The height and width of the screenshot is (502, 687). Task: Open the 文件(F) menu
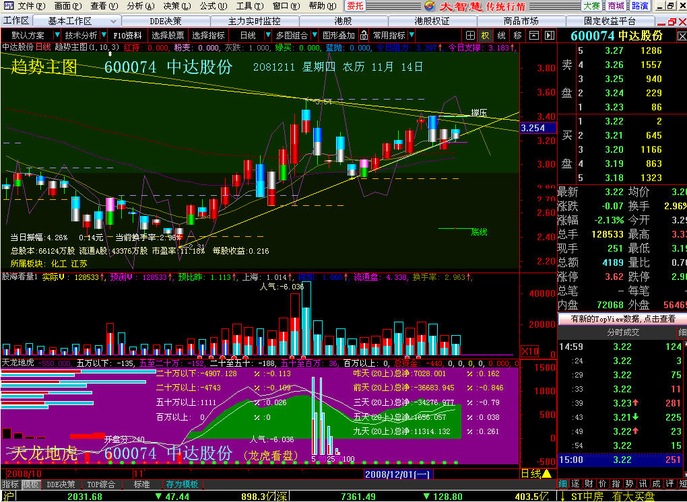click(31, 5)
